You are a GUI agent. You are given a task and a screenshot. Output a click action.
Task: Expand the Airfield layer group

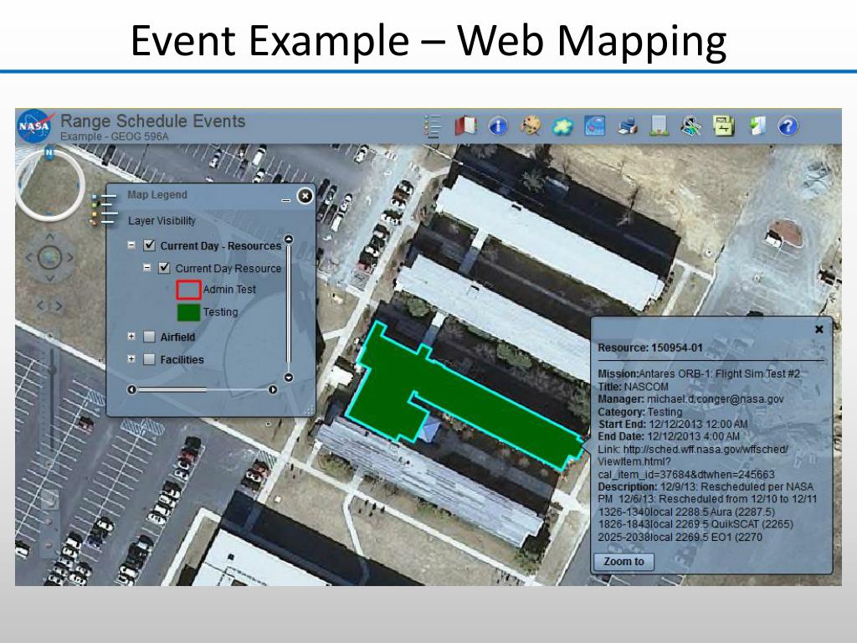[131, 337]
